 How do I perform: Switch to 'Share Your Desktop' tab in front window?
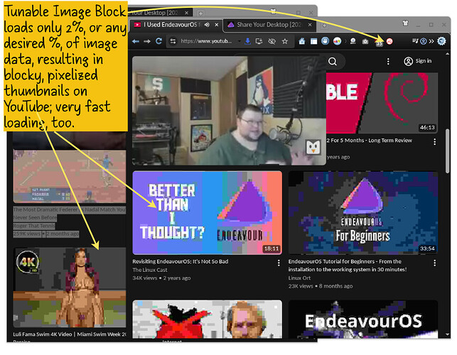pyautogui.click(x=269, y=25)
